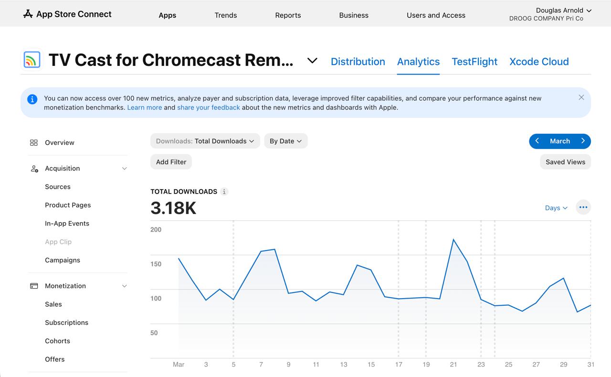
Task: Collapse the Monetization section chevron
Action: point(124,286)
